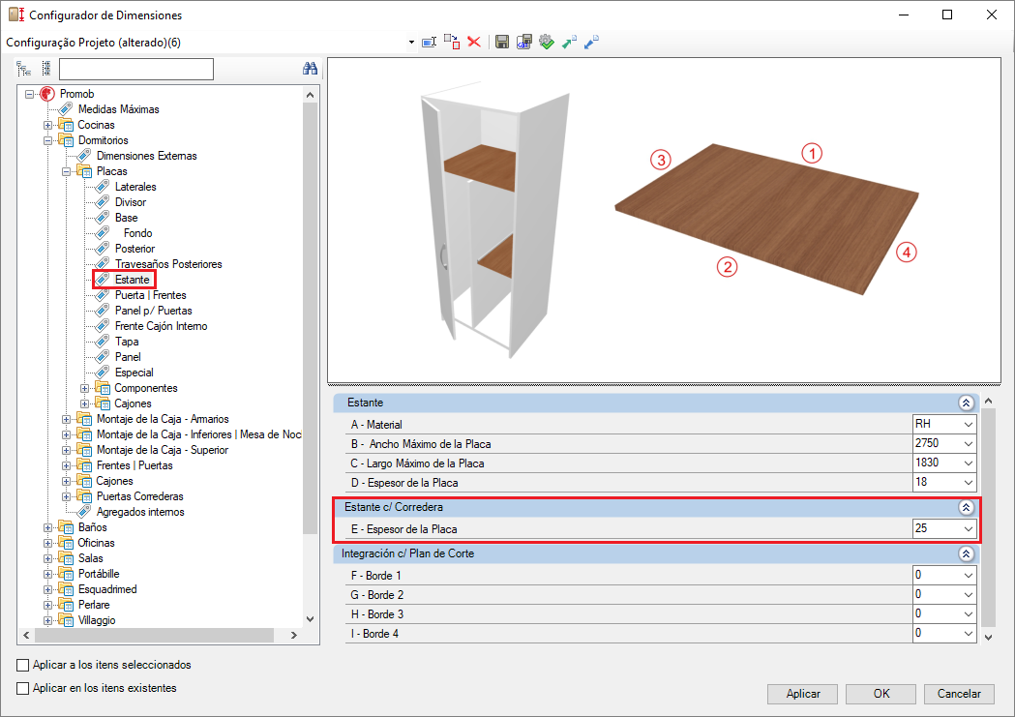Expand Montaje de la Caja - Superior

click(x=66, y=450)
